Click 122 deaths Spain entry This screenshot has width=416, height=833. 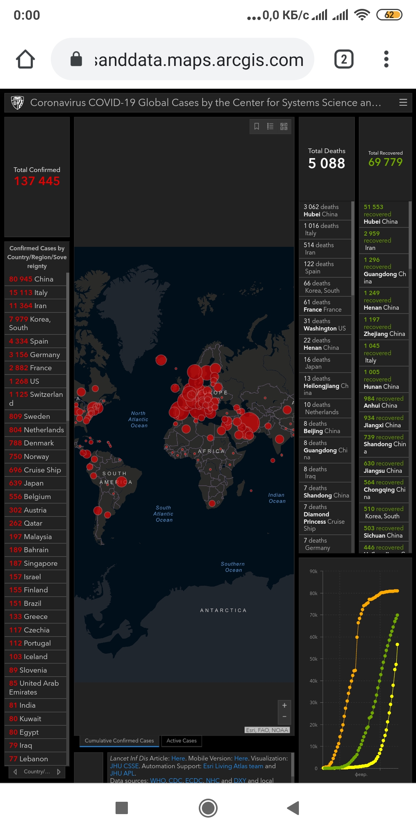point(325,268)
